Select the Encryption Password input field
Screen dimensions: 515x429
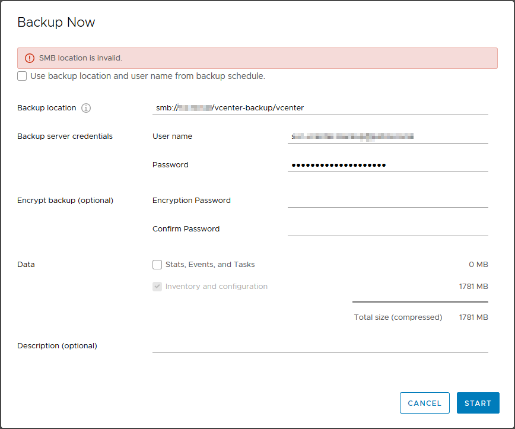coord(387,201)
